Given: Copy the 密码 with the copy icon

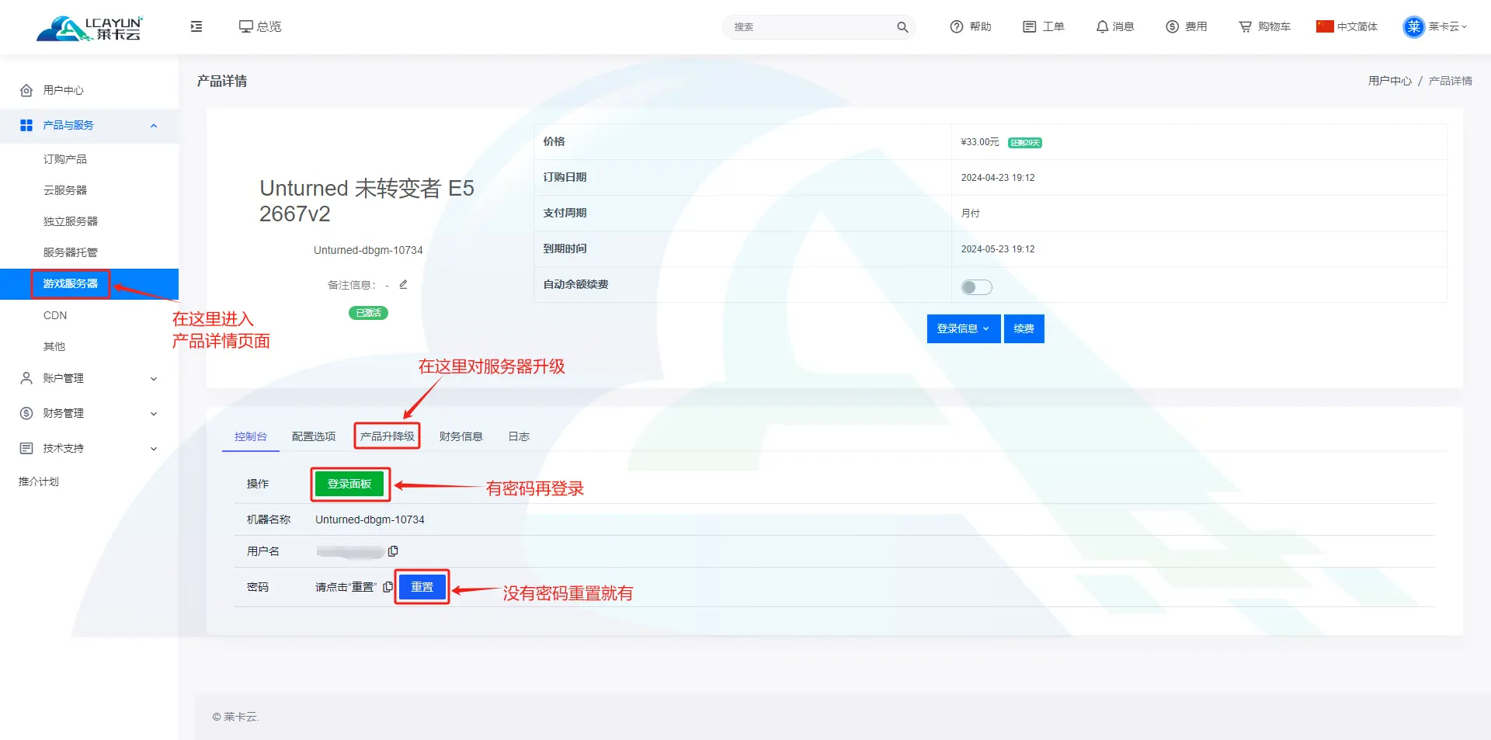Looking at the screenshot, I should [388, 587].
